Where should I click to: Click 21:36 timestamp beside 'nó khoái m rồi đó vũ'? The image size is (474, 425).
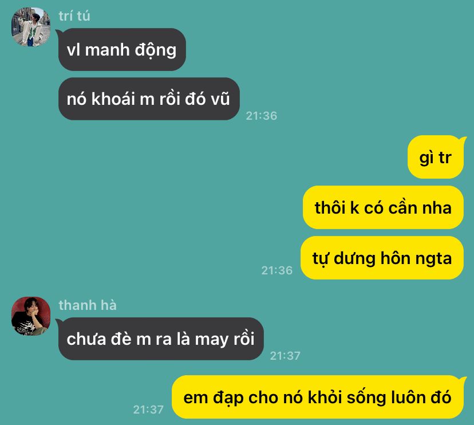262,116
